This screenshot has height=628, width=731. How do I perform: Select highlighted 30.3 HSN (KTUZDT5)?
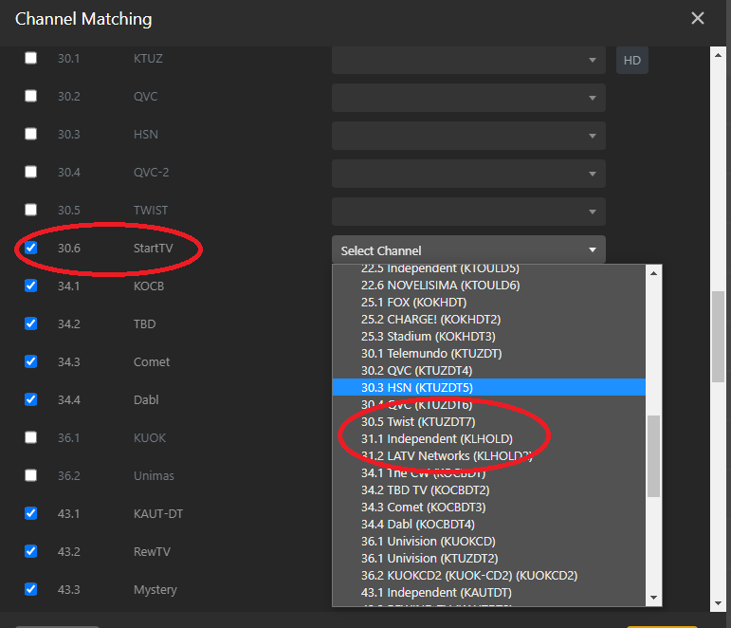pyautogui.click(x=488, y=387)
